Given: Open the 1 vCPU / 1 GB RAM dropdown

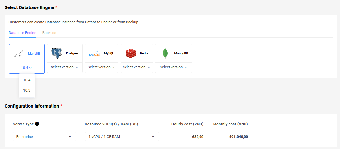Looking at the screenshot, I should click(122, 136).
